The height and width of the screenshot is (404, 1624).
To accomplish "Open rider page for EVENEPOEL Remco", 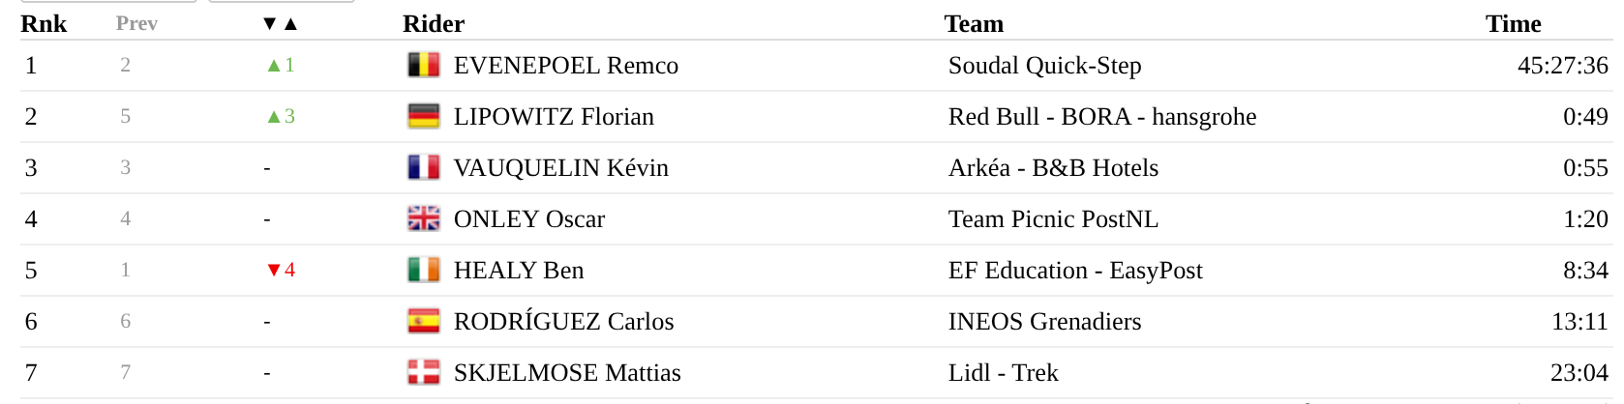I will 565,65.
